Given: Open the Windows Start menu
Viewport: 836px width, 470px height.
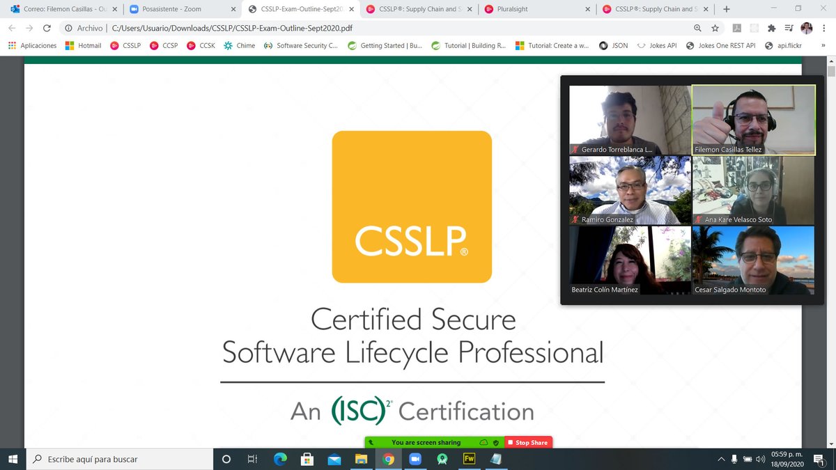Looking at the screenshot, I should (13, 459).
